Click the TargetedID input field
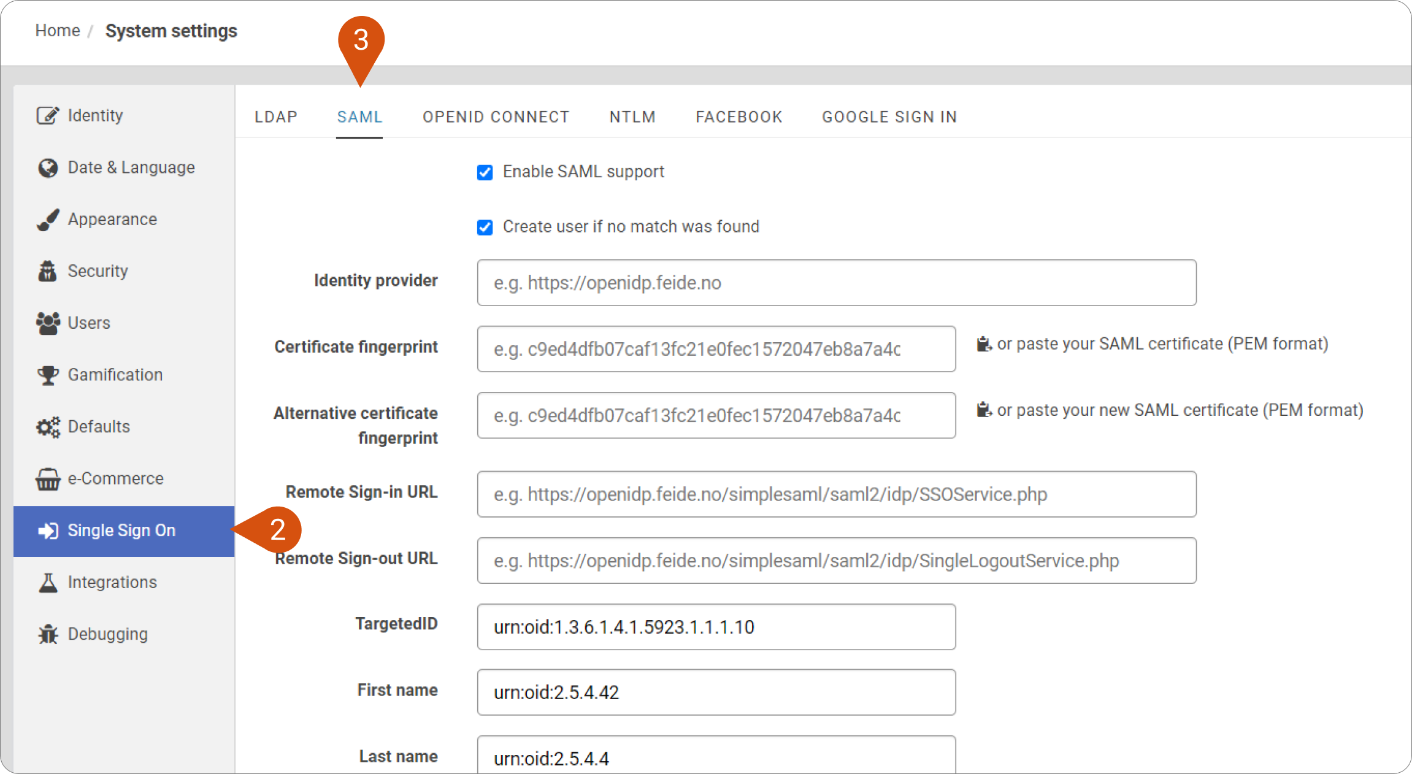 click(716, 627)
